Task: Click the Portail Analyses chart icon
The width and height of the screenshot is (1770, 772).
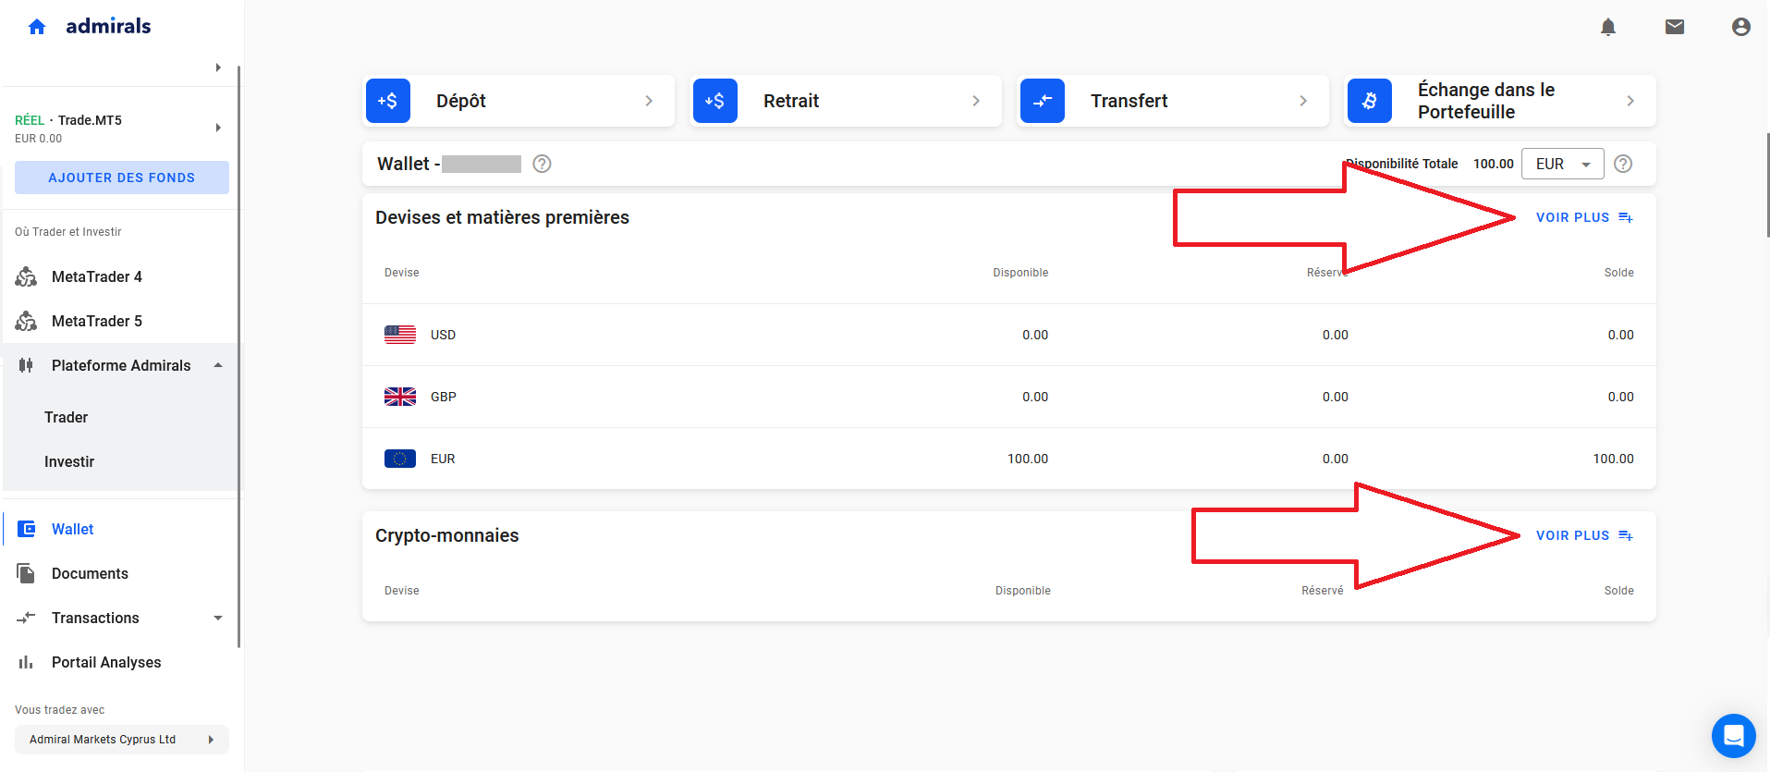Action: point(26,662)
